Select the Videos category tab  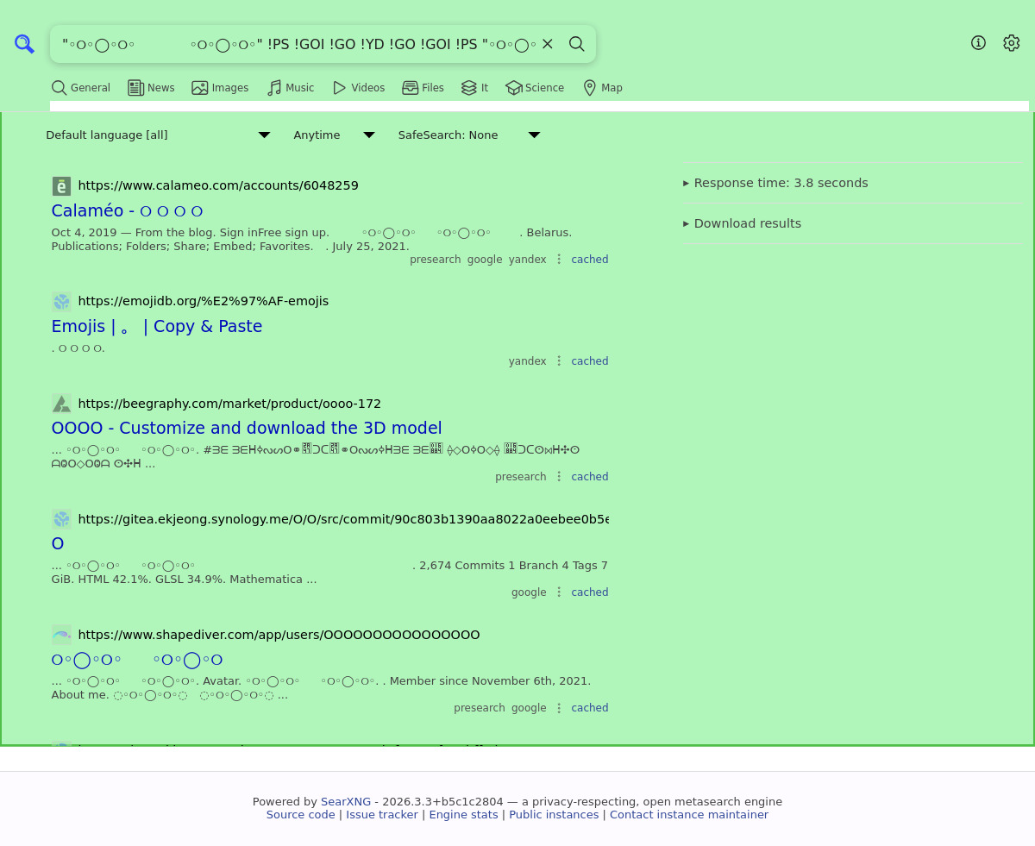tap(359, 88)
